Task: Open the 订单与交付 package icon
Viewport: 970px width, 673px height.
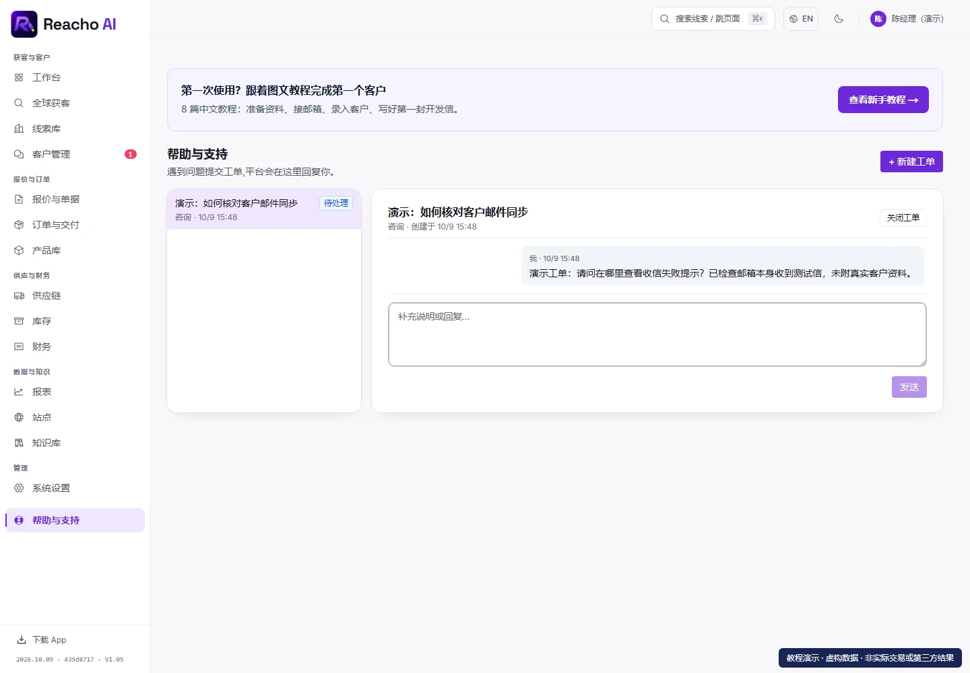Action: (19, 225)
